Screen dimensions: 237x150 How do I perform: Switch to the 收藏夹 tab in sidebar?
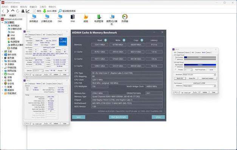13,15
